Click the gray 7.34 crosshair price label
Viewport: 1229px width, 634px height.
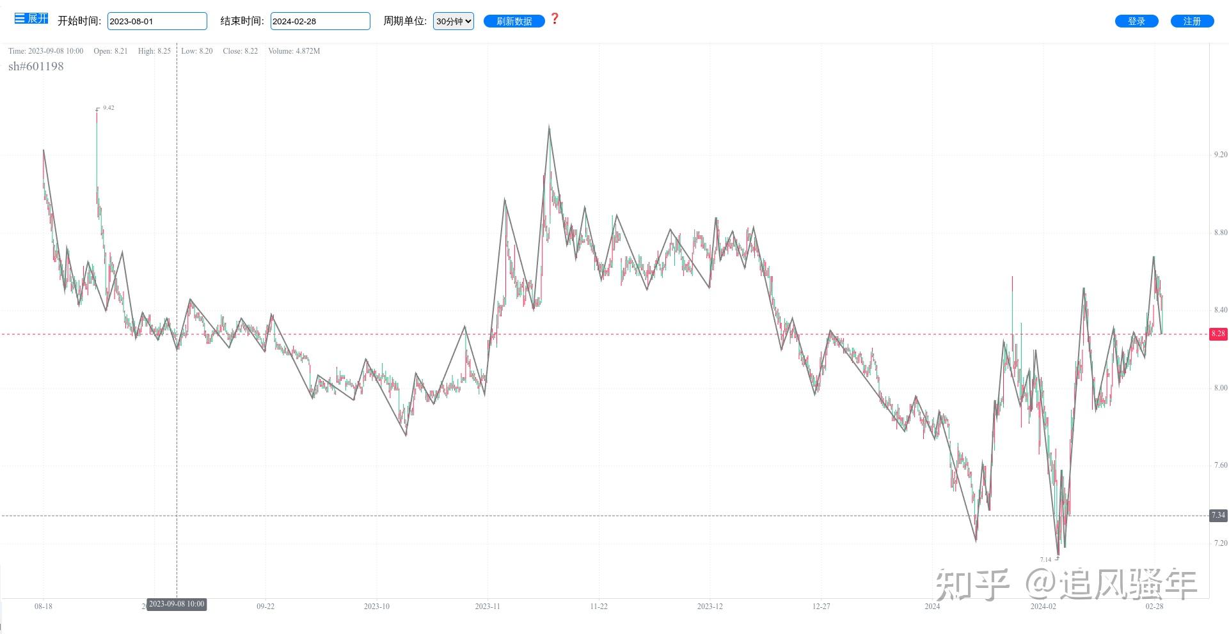pyautogui.click(x=1218, y=515)
